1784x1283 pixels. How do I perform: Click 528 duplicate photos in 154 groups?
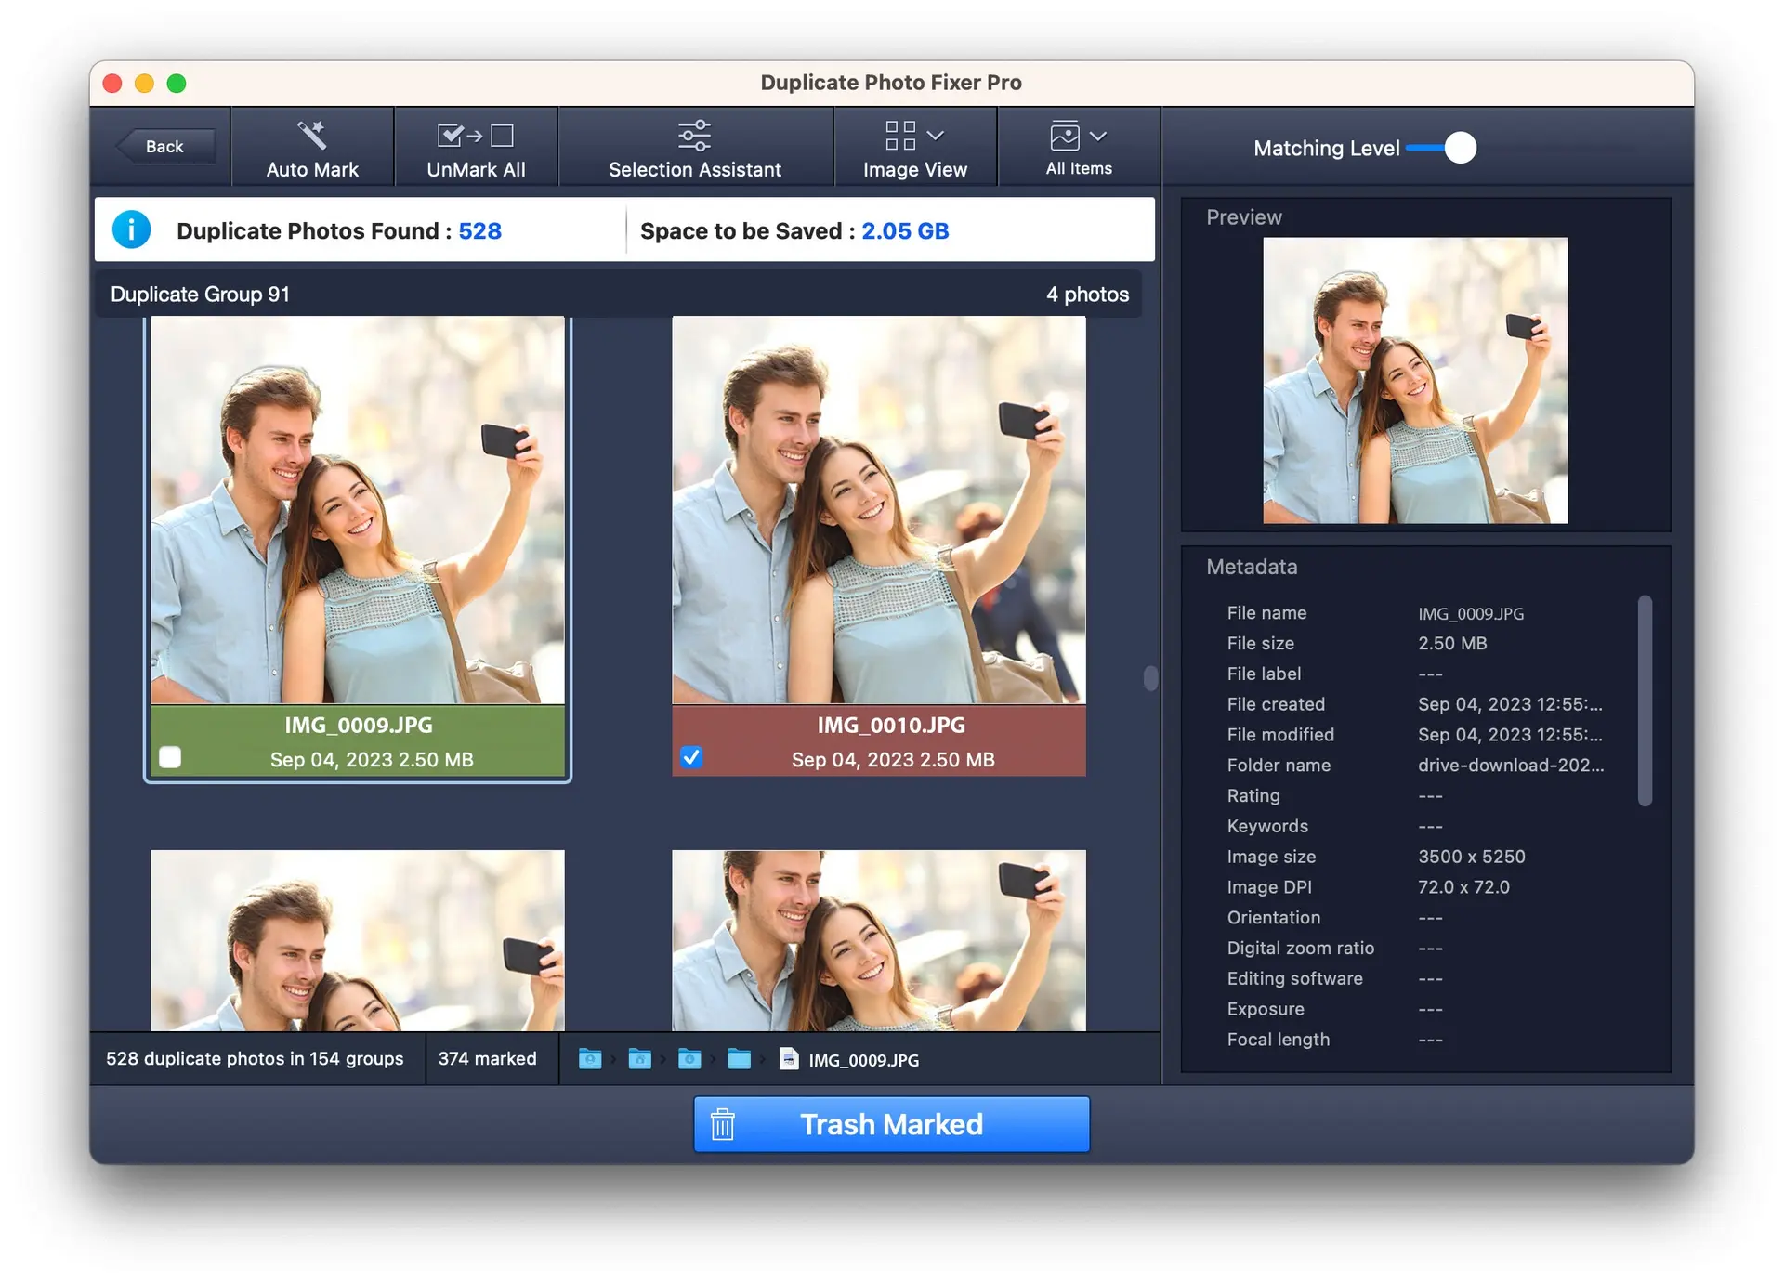tap(255, 1058)
